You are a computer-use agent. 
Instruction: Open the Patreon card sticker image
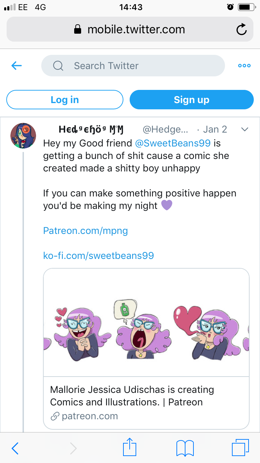tap(146, 323)
